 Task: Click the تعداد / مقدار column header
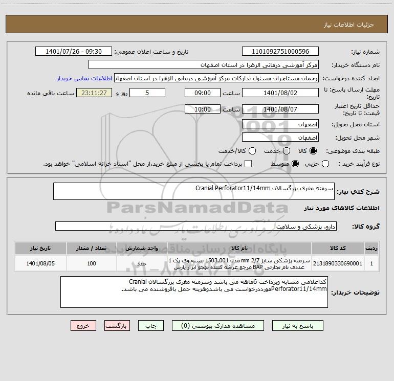(92, 248)
